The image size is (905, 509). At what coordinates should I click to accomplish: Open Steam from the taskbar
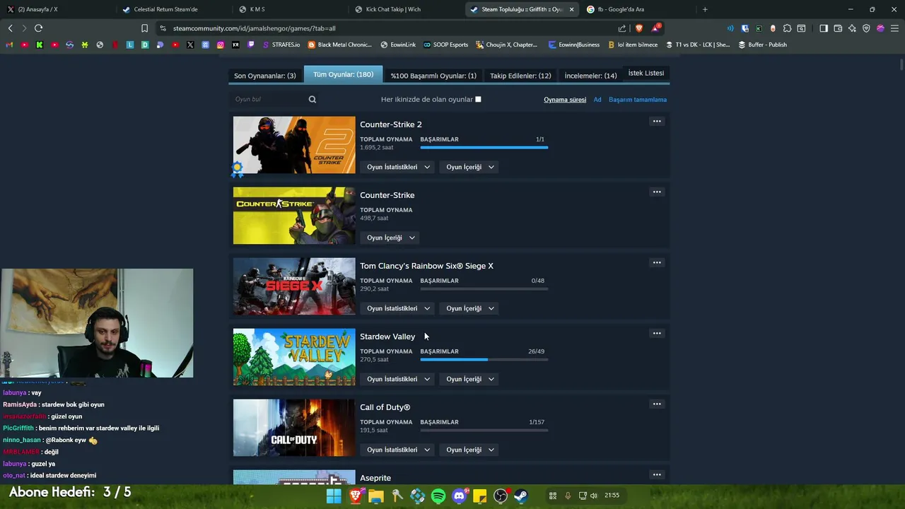(x=521, y=496)
